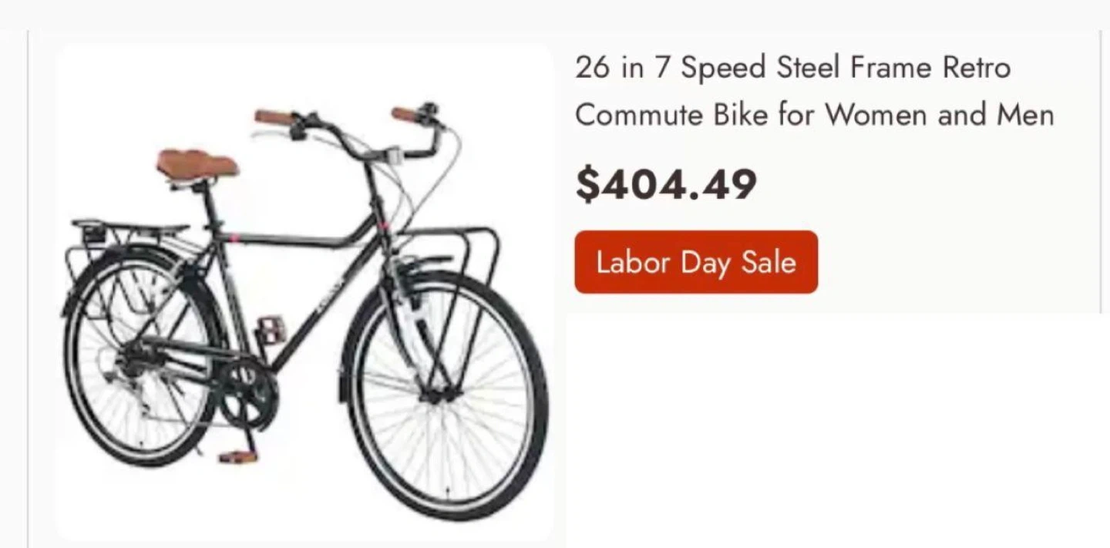The height and width of the screenshot is (548, 1110).
Task: Click the brown saddle on the bike
Action: 197,164
